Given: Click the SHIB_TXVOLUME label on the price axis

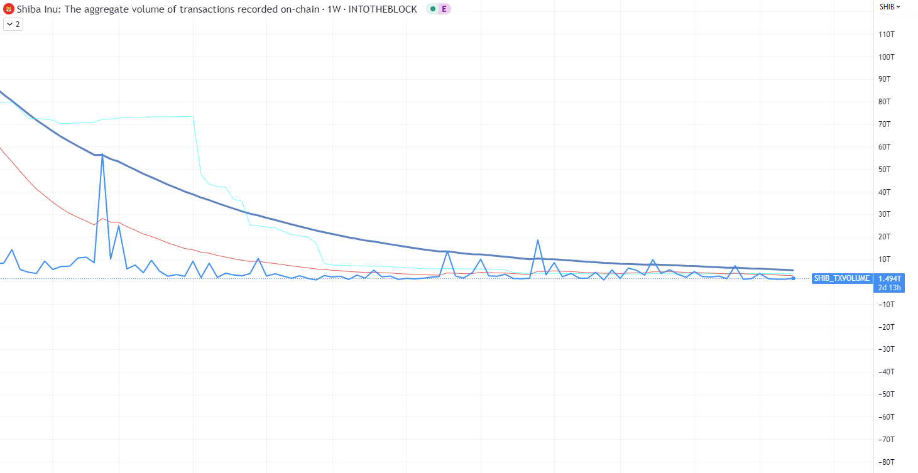Looking at the screenshot, I should click(841, 278).
